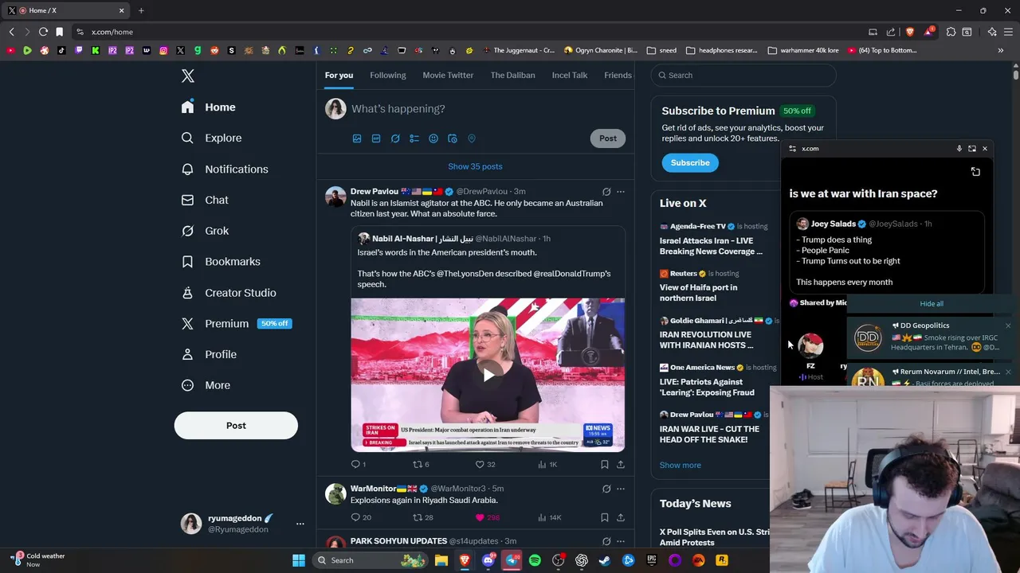The image size is (1020, 573).
Task: Like Drew Pavlou's post
Action: click(485, 464)
